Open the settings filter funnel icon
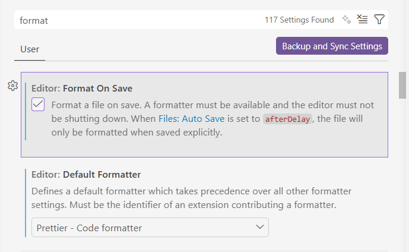Image resolution: width=409 pixels, height=252 pixels. pyautogui.click(x=379, y=20)
